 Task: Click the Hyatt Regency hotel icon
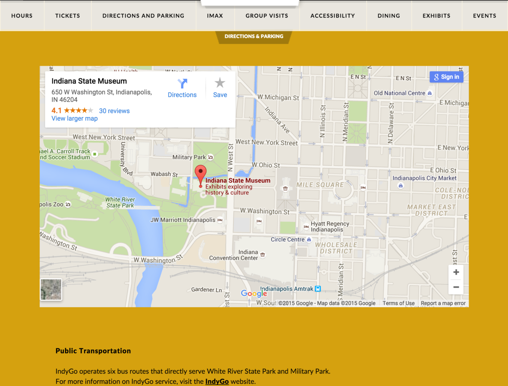[x=306, y=227]
